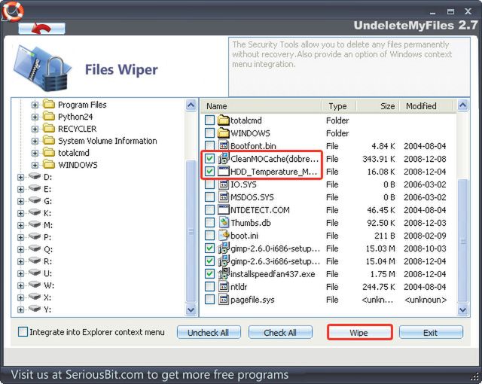Sort file list by Size column

pos(378,106)
